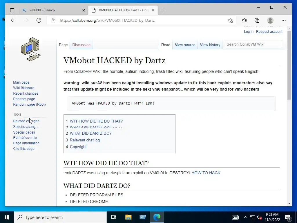Click the Refresh page icon
Image resolution: width=297 pixels, height=223 pixels.
[x=39, y=20]
